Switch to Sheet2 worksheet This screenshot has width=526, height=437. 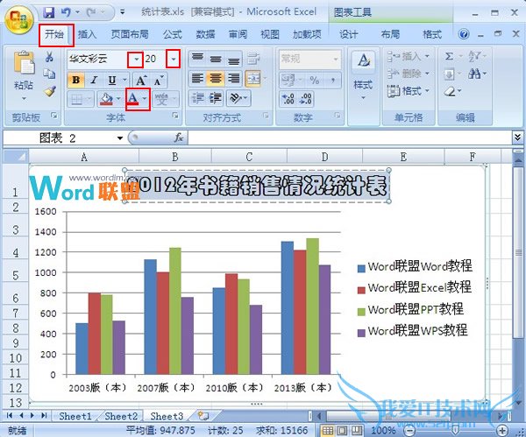pos(121,416)
